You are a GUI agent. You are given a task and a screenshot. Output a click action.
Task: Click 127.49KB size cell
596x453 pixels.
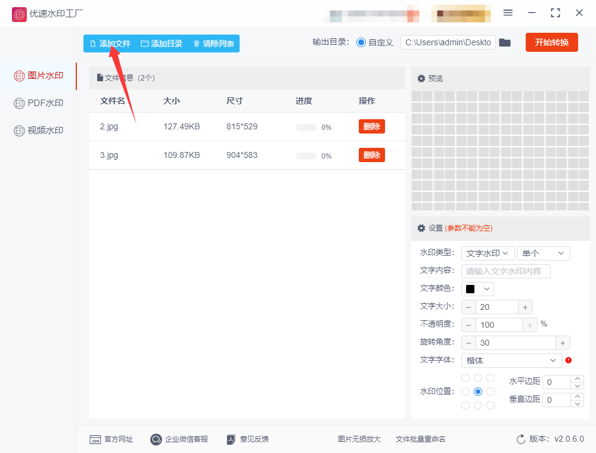[182, 126]
